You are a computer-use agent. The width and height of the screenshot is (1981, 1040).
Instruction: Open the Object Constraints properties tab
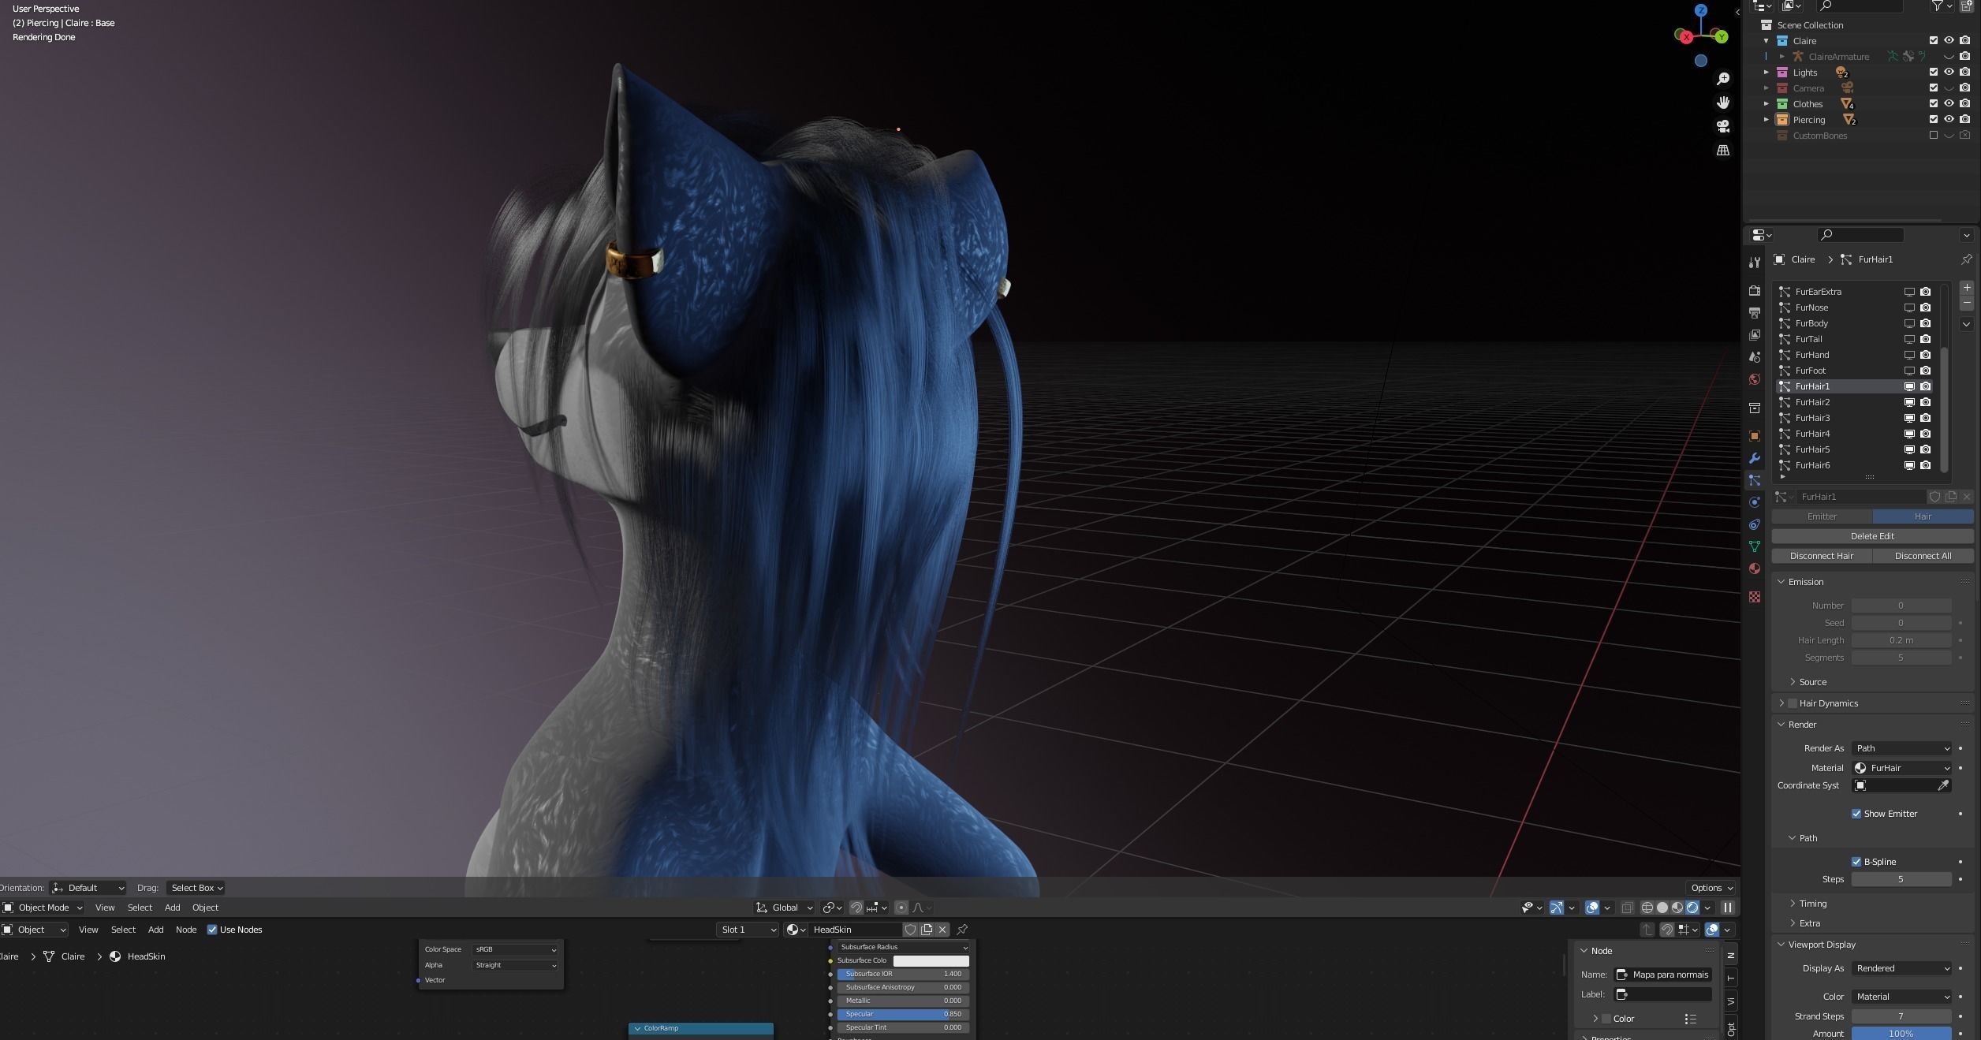point(1754,524)
